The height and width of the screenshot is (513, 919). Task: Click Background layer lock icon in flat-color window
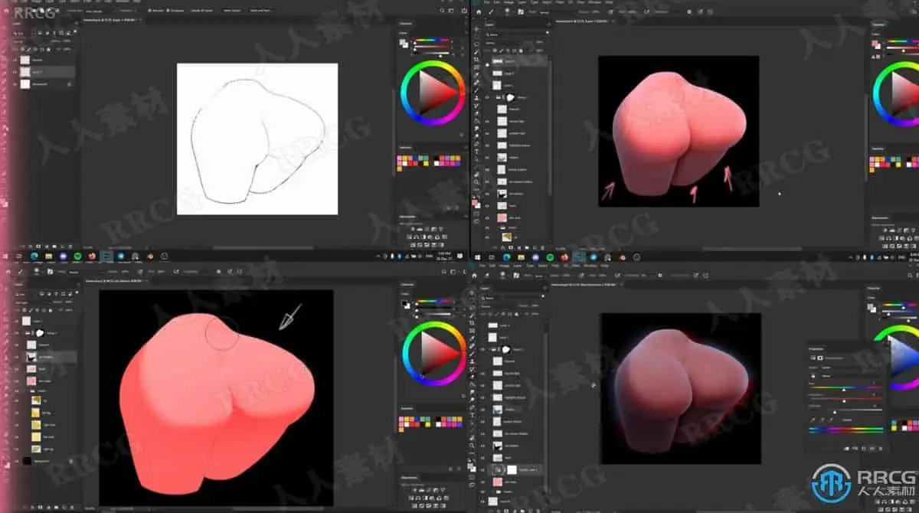[70, 461]
